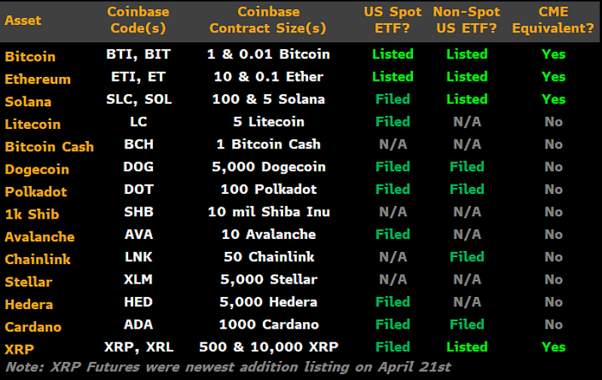
Task: Click the Ethereum asset label
Action: coord(38,79)
